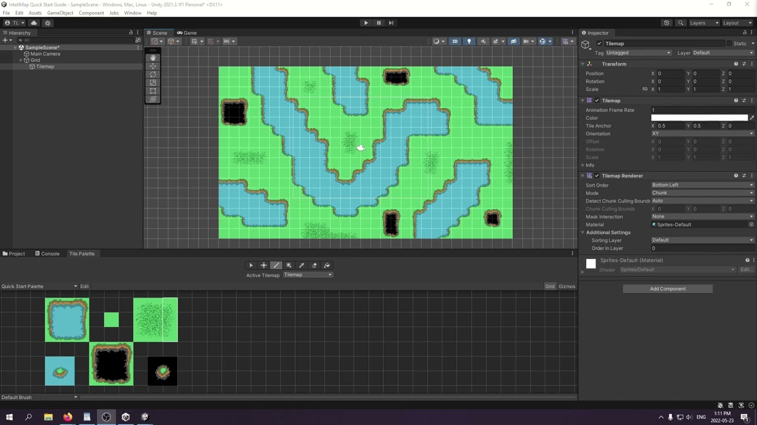Click the Material object picker circle

pyautogui.click(x=752, y=224)
